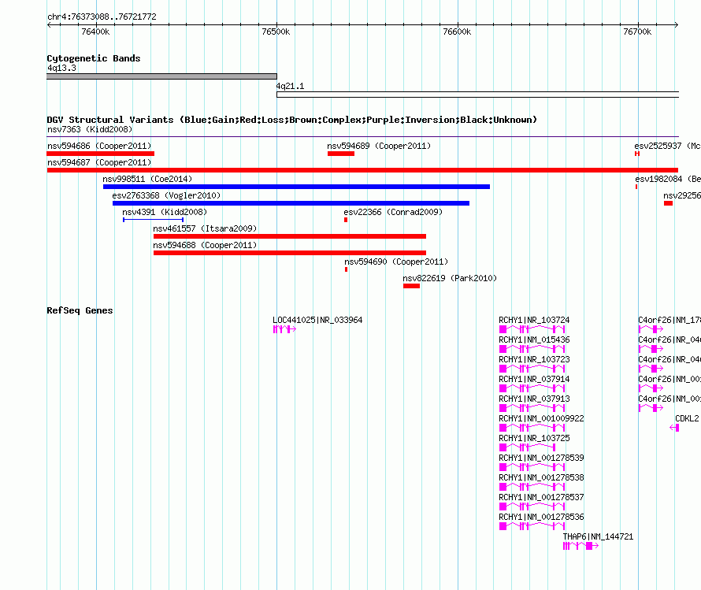The image size is (701, 590).
Task: Click the LOC441025 gene glyph
Action: (284, 329)
